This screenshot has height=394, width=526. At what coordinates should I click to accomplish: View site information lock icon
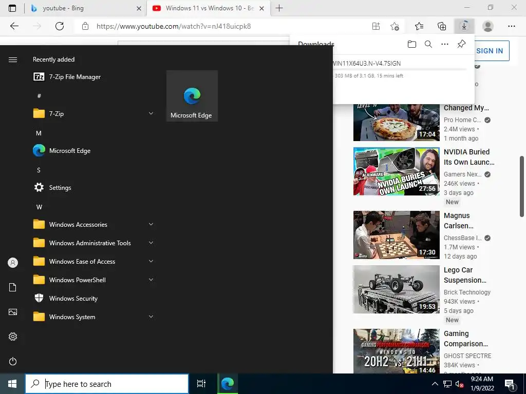click(85, 26)
